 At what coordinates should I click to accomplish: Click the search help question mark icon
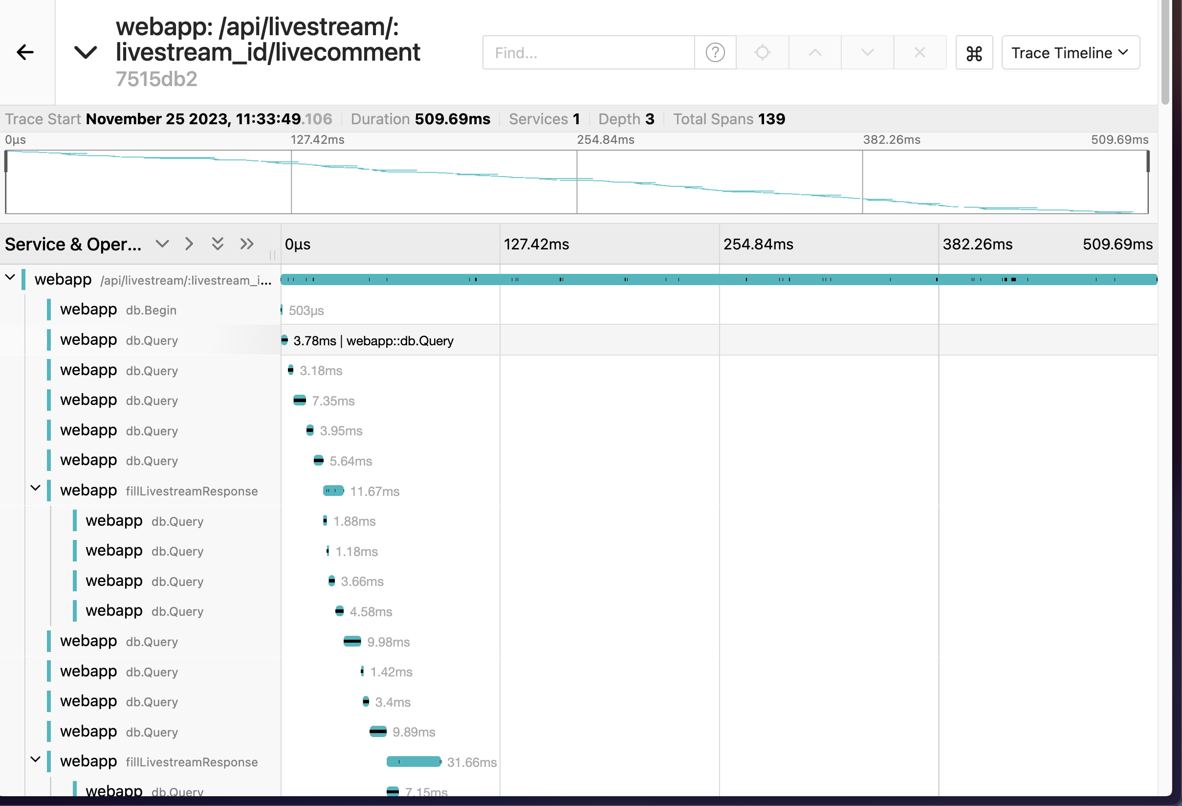tap(715, 52)
